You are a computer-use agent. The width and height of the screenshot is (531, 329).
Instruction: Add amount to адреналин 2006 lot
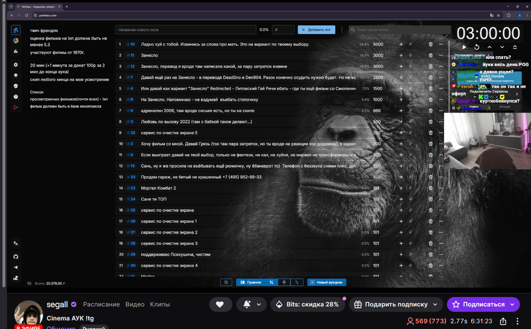pyautogui.click(x=401, y=111)
